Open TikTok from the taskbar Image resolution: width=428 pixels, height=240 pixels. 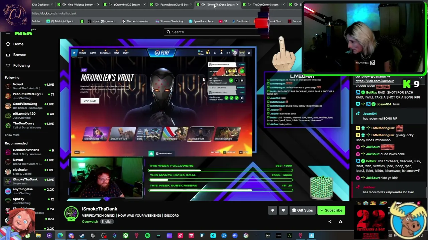point(180,236)
